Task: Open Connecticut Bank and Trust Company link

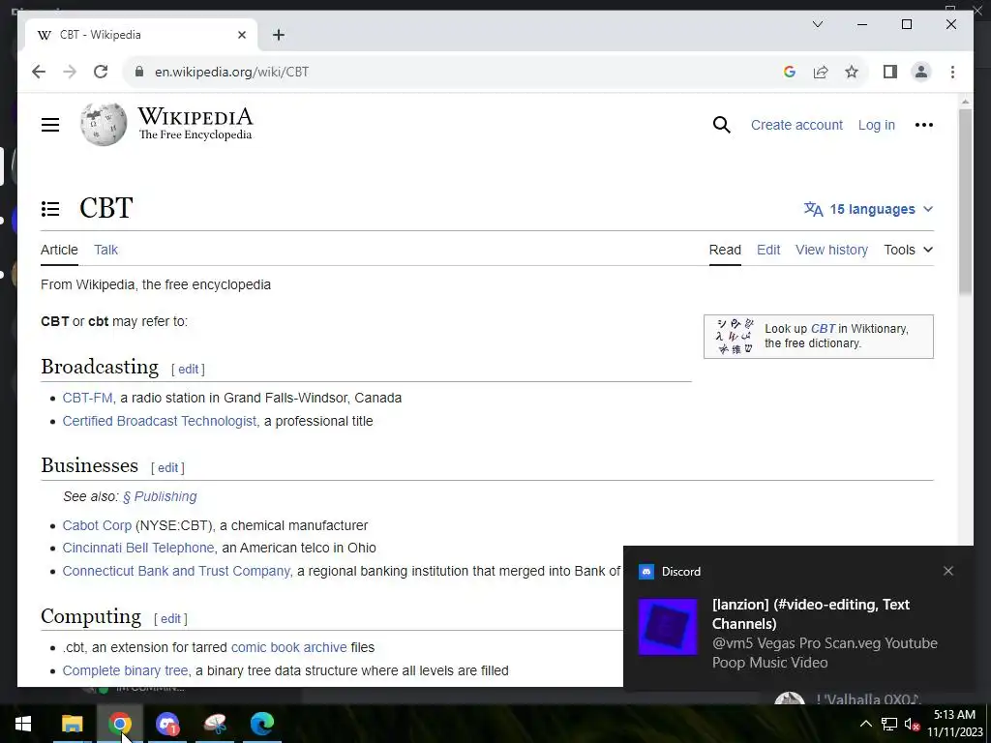Action: click(x=176, y=571)
